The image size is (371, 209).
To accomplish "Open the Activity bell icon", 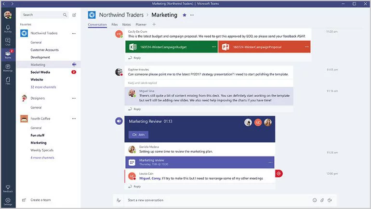I will tap(8, 28).
